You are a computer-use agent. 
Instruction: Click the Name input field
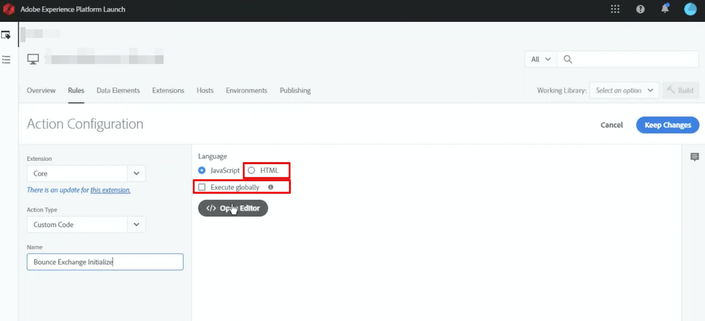(105, 262)
